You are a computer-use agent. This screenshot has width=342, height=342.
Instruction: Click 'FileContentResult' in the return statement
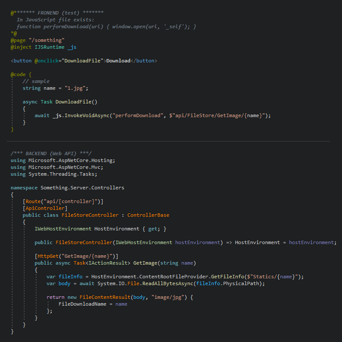pyautogui.click(x=105, y=297)
